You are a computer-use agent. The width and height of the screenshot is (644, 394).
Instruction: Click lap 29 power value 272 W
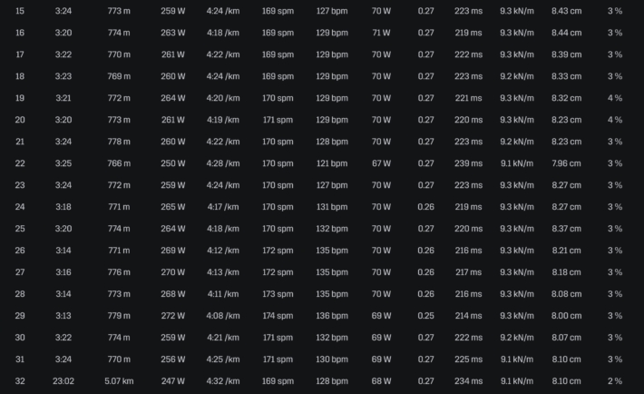point(173,316)
